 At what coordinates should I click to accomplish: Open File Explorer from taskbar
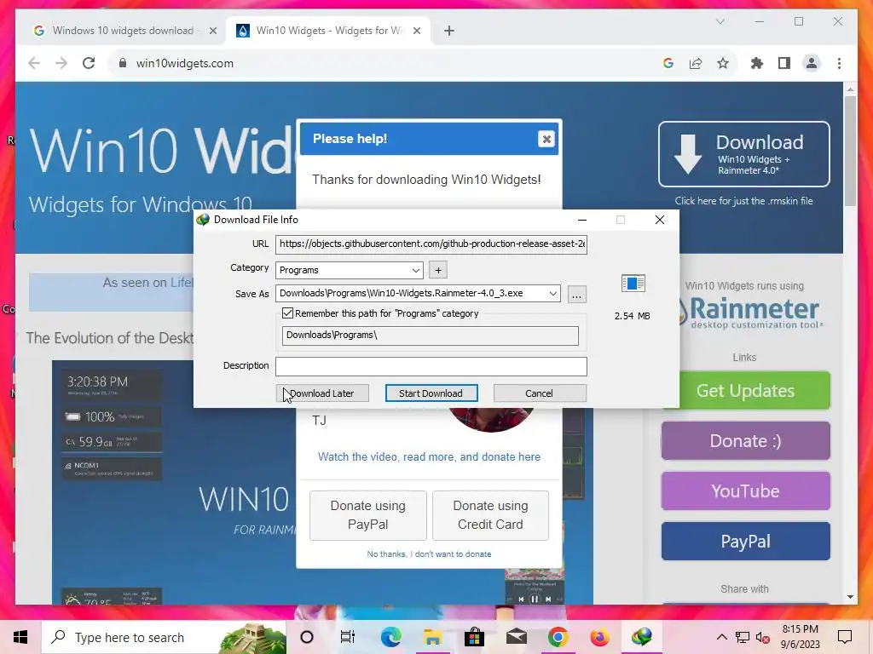click(432, 637)
